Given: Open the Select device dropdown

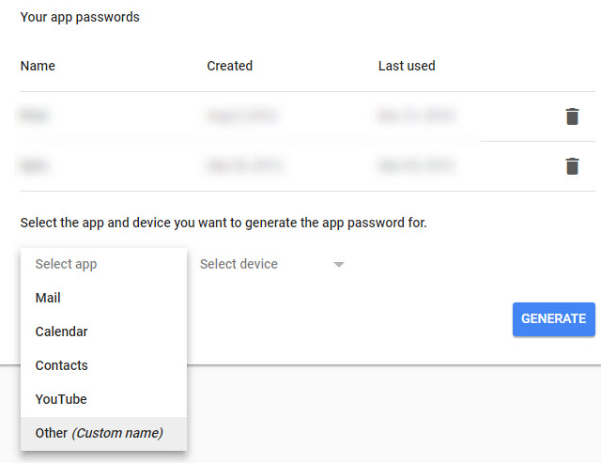Looking at the screenshot, I should coord(239,264).
